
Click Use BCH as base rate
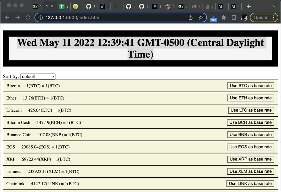point(251,122)
